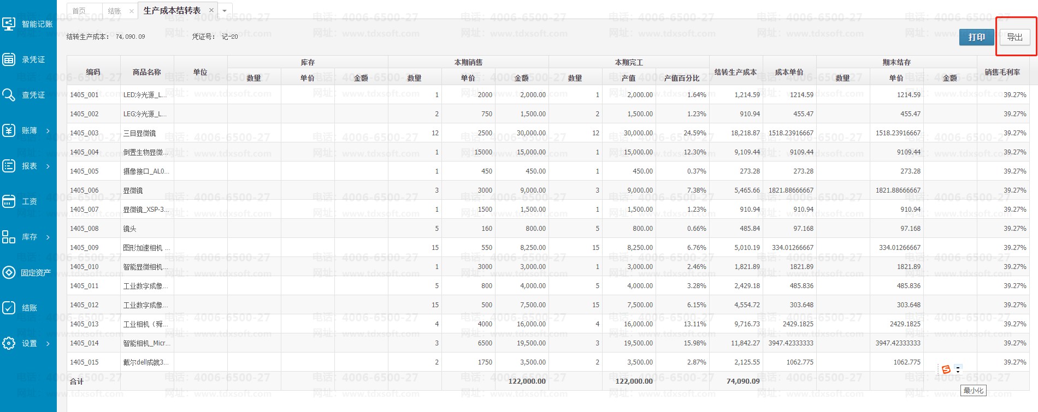Expand the 报表 submenu arrow

[x=48, y=166]
